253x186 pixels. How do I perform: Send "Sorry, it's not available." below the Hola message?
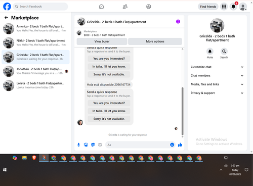pos(109,119)
